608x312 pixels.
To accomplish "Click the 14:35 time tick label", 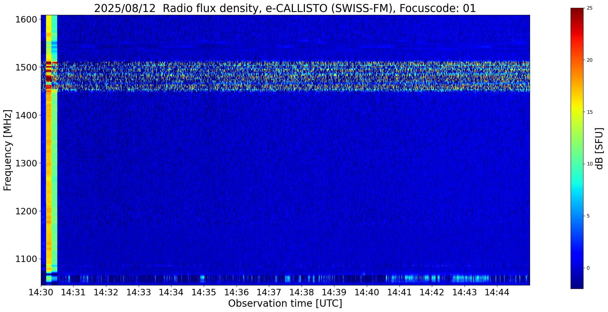I will tap(204, 292).
